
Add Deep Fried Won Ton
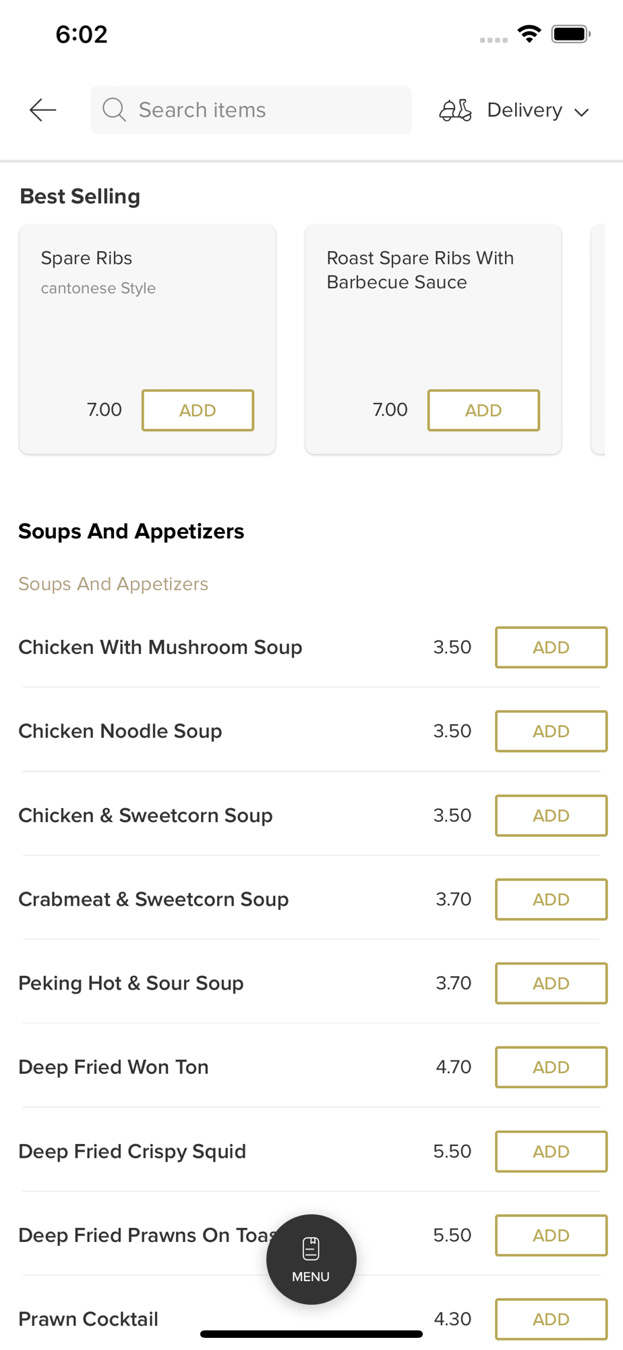click(x=551, y=1067)
